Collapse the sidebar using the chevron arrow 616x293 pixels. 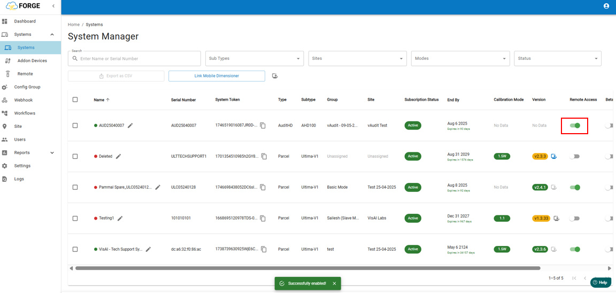(53, 6)
